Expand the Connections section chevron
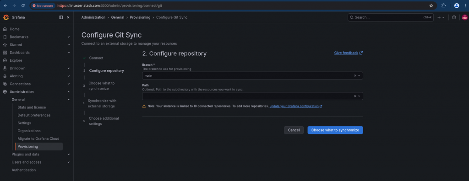 69,84
